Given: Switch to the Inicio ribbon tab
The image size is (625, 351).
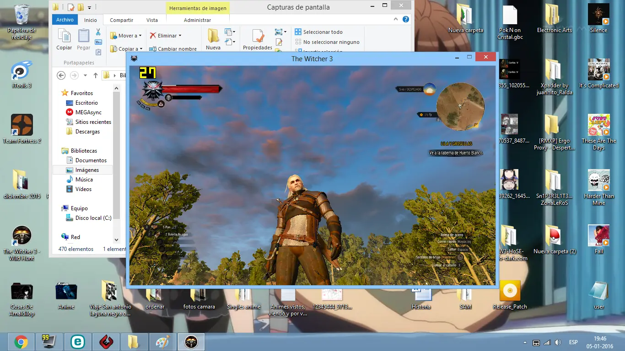Looking at the screenshot, I should (x=91, y=20).
